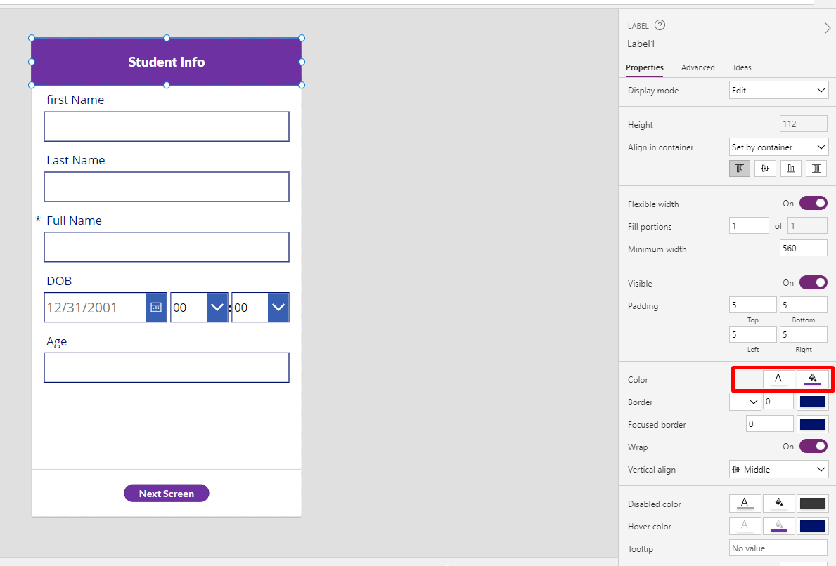Click the Fill portions value field
Viewport: 836px width, 566px height.
pos(749,225)
